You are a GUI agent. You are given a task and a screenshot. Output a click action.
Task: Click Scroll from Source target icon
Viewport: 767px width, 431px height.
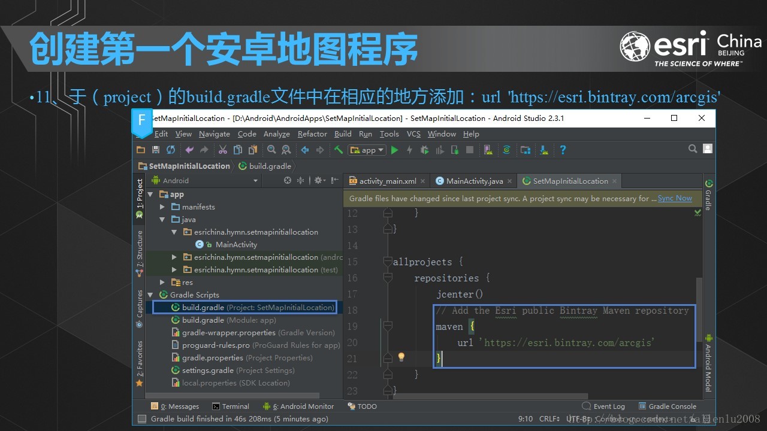click(288, 180)
